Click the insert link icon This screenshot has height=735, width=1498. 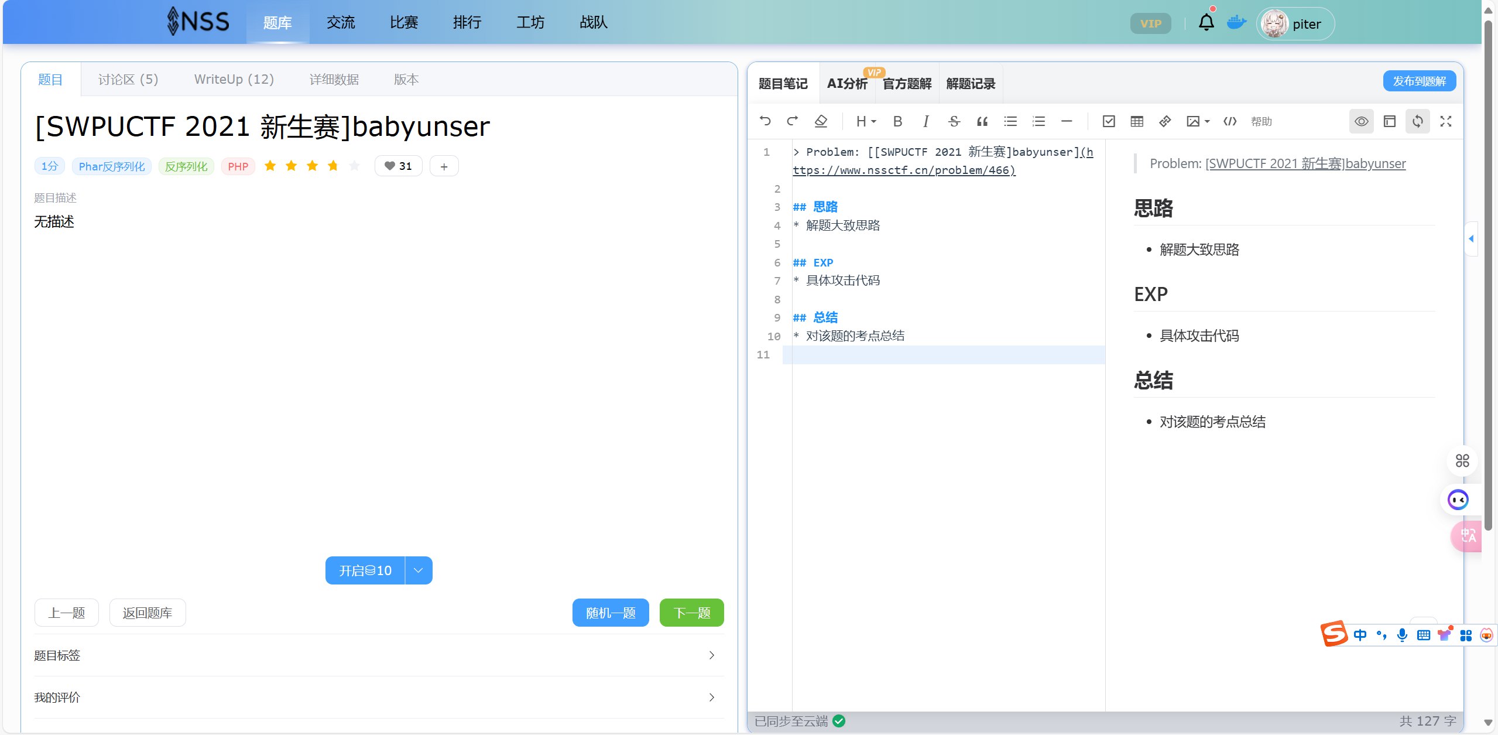1165,121
